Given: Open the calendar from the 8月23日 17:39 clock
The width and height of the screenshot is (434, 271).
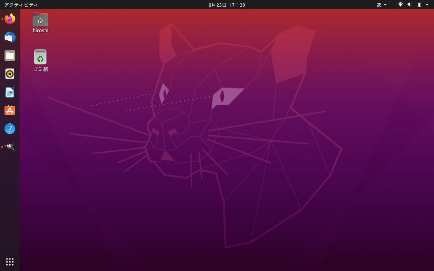Looking at the screenshot, I should click(227, 5).
